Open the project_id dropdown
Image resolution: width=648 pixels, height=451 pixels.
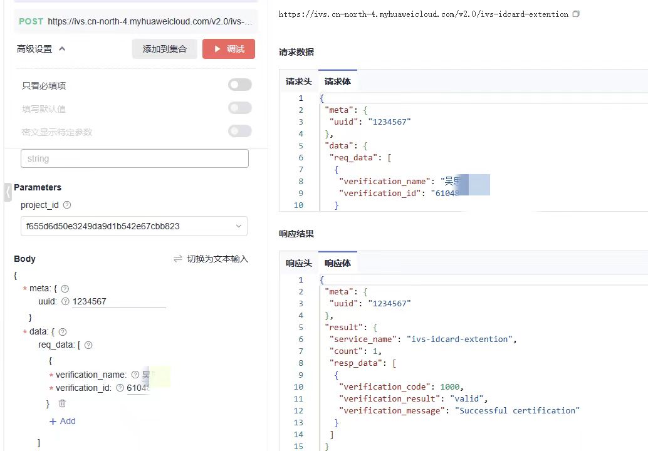click(134, 226)
